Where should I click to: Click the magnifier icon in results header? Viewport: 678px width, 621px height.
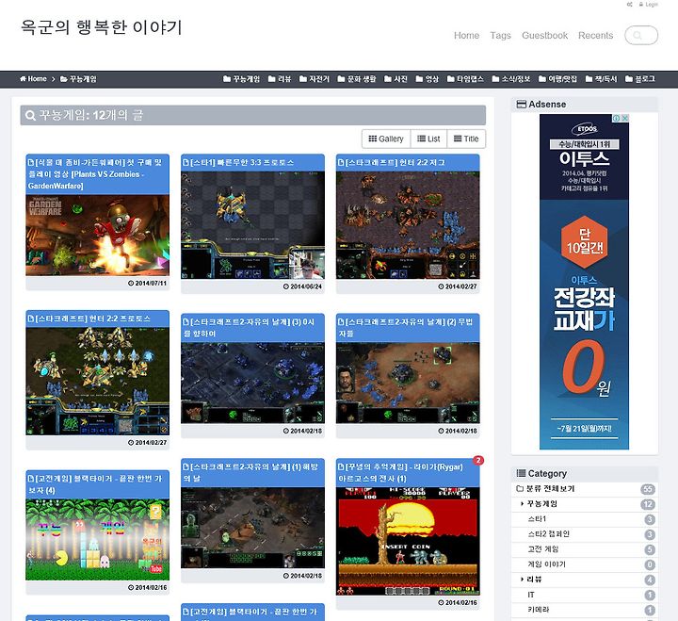pos(30,116)
